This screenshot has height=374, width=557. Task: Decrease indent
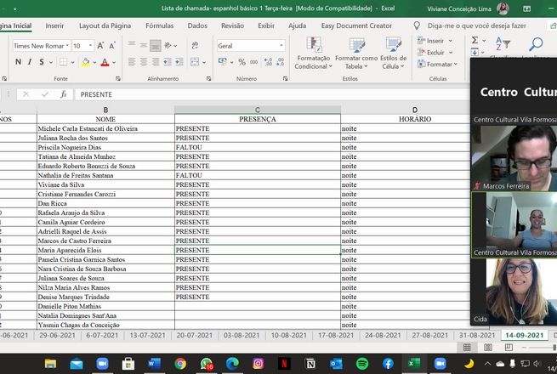[x=168, y=62]
